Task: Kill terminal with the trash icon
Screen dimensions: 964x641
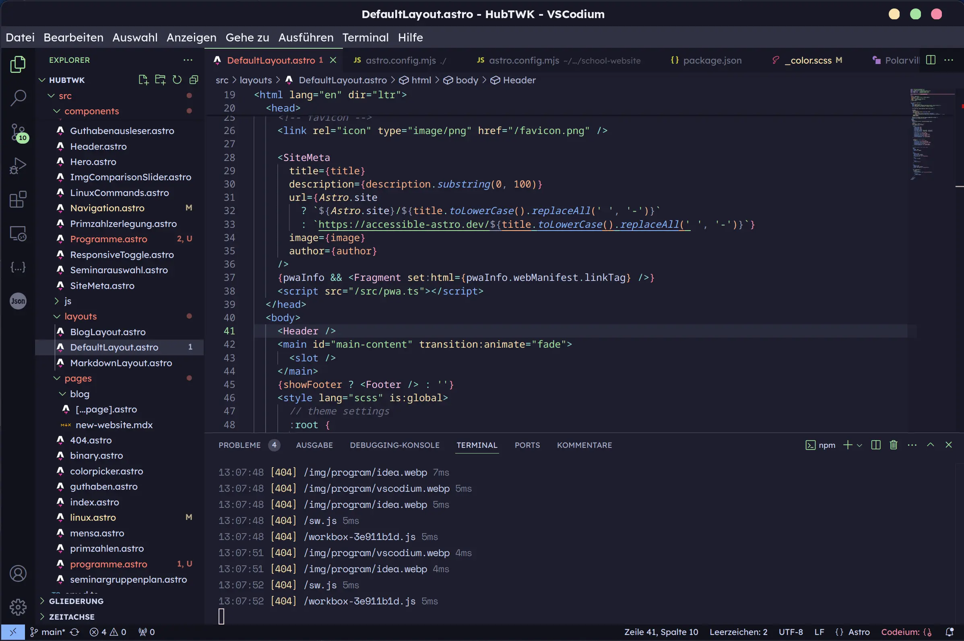Action: click(893, 445)
